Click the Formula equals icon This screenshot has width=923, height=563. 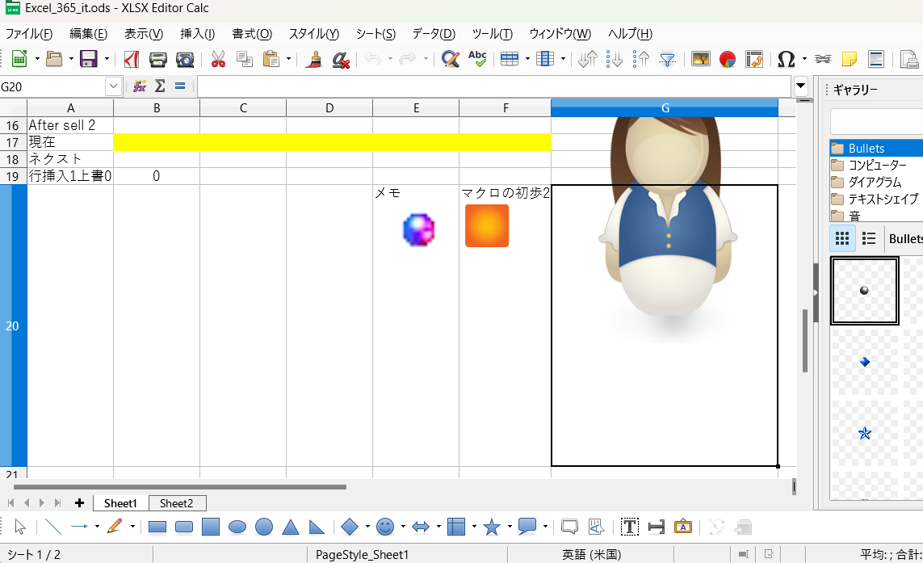click(180, 86)
